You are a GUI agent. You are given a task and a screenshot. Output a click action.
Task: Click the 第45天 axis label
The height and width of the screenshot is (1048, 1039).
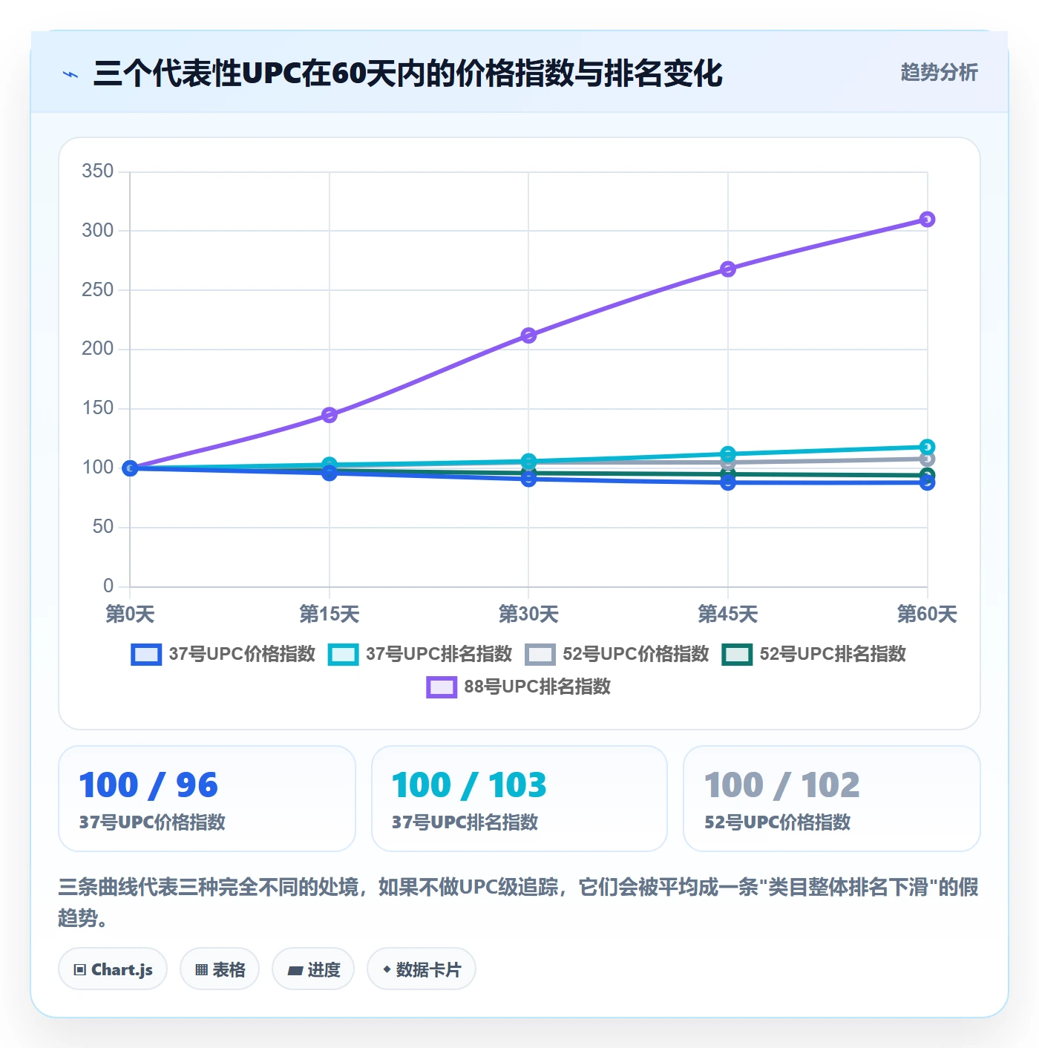pos(728,614)
